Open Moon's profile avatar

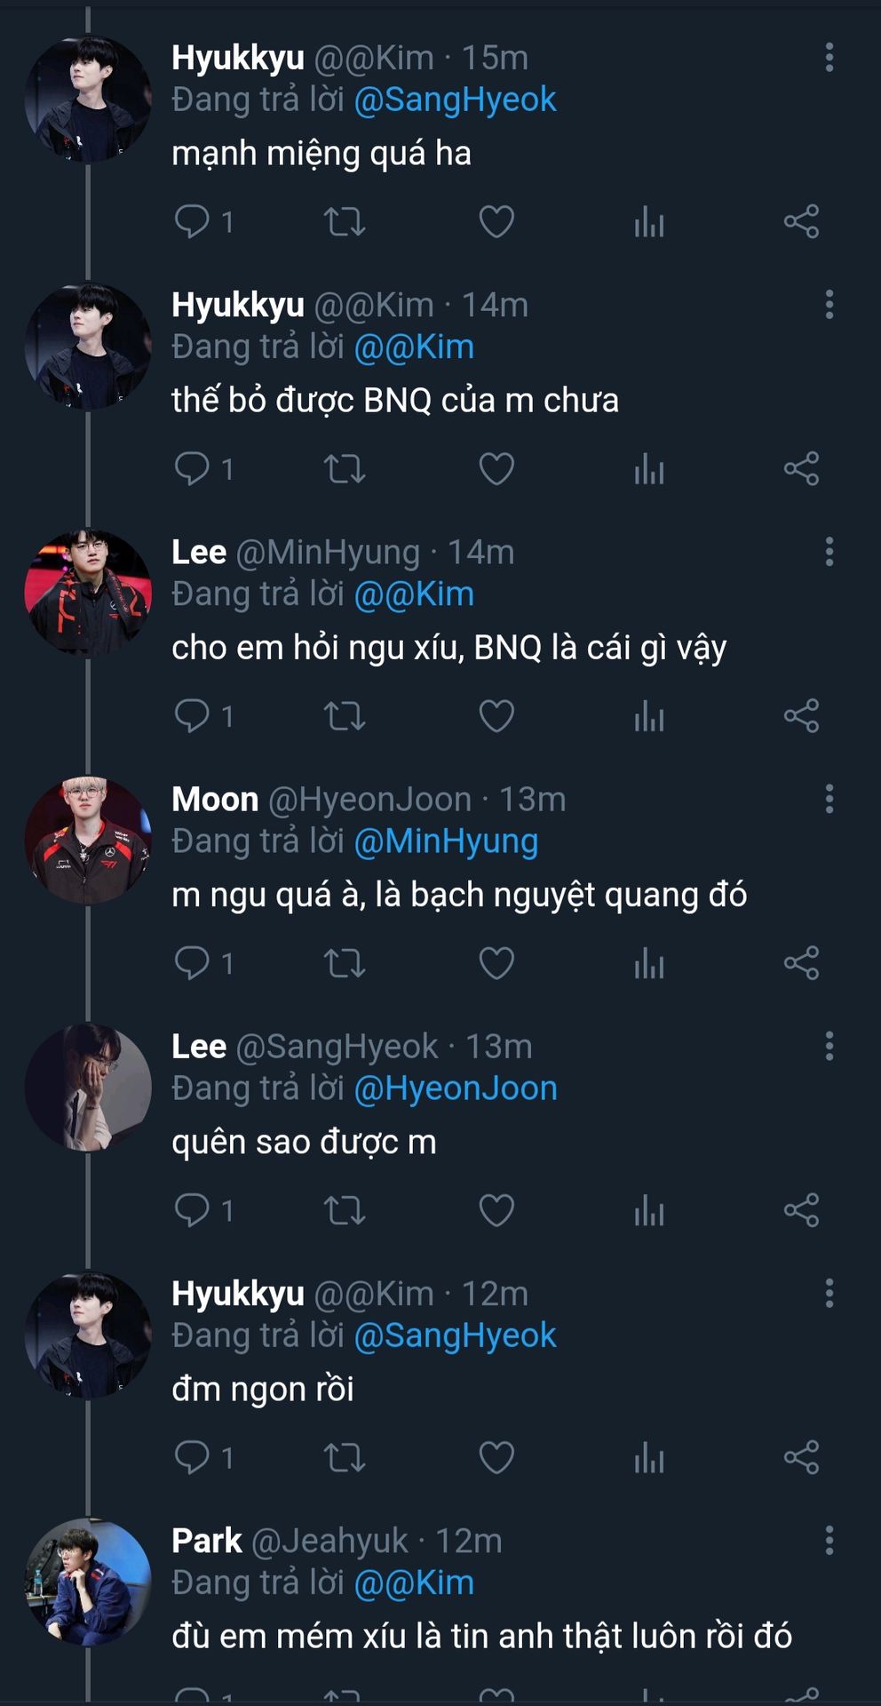pos(88,841)
